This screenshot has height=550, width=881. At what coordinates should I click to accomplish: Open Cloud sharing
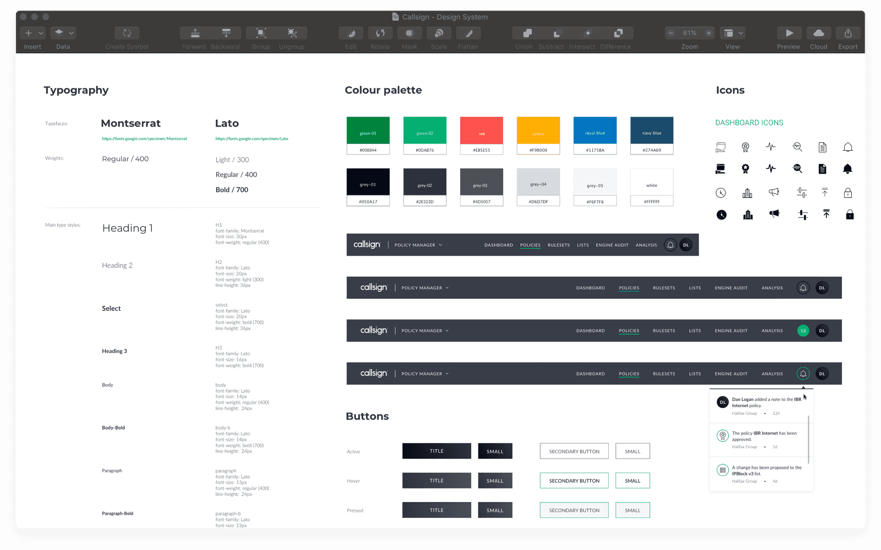(819, 33)
